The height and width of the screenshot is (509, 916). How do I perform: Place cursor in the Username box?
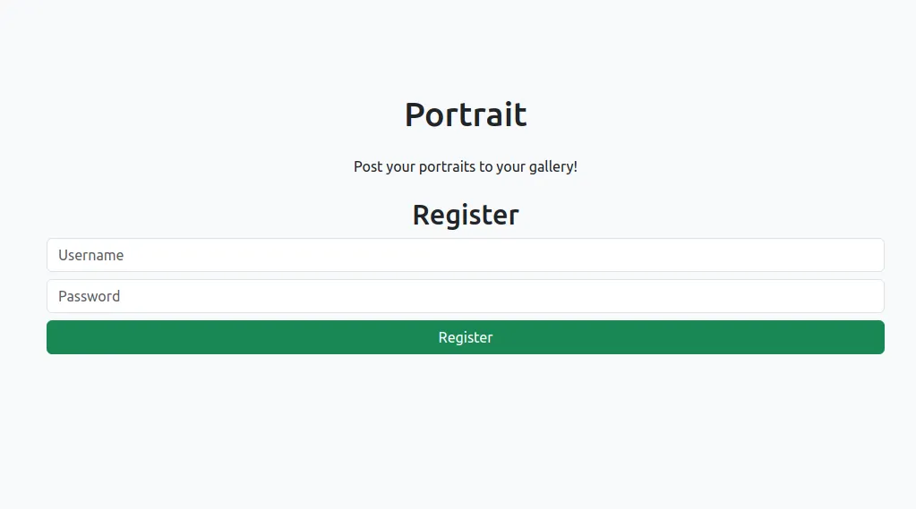coord(466,255)
